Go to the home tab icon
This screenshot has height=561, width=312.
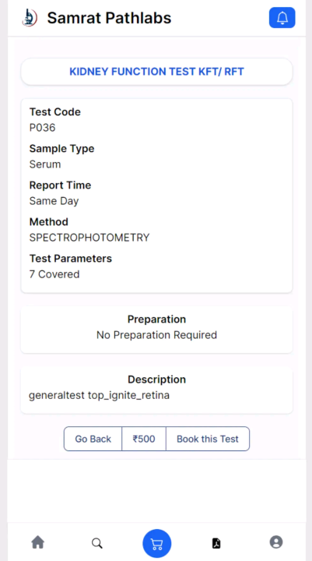(38, 542)
